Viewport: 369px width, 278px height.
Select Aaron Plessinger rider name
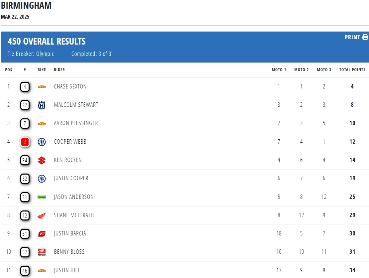coord(76,123)
